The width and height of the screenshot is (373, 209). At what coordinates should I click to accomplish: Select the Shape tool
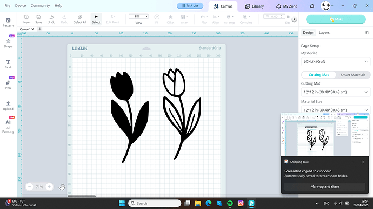click(x=8, y=43)
